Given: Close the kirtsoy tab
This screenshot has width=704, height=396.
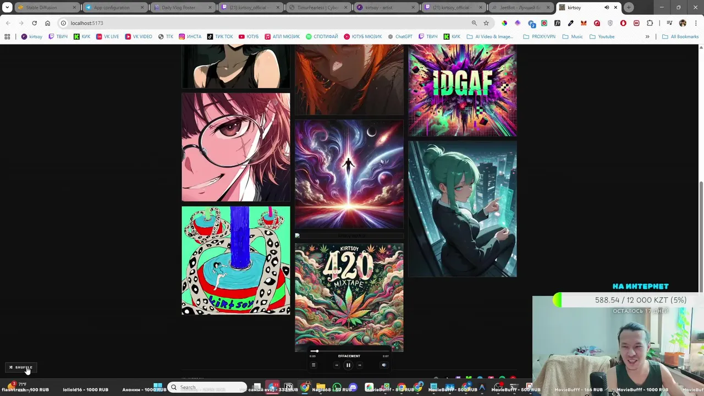Looking at the screenshot, I should tap(615, 8).
